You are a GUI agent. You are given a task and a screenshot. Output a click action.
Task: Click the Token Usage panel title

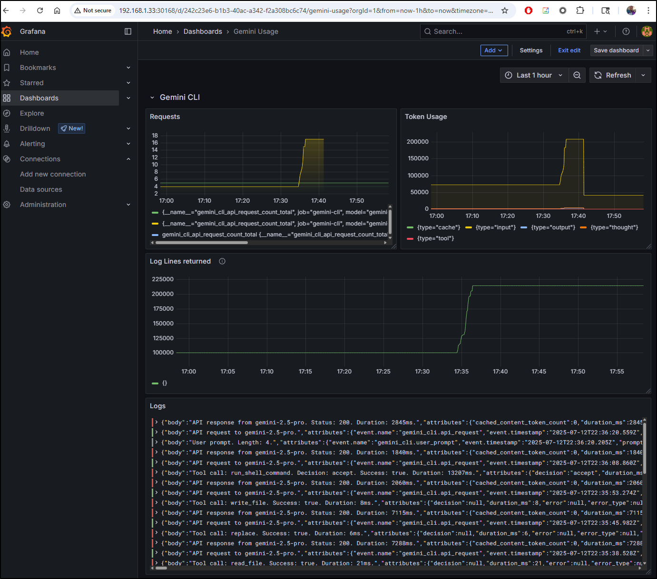point(426,117)
